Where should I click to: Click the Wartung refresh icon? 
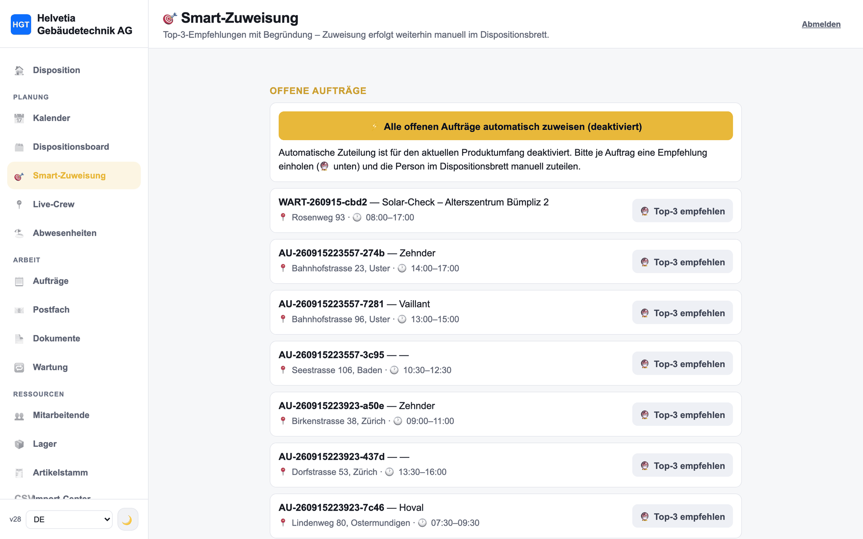click(x=19, y=367)
